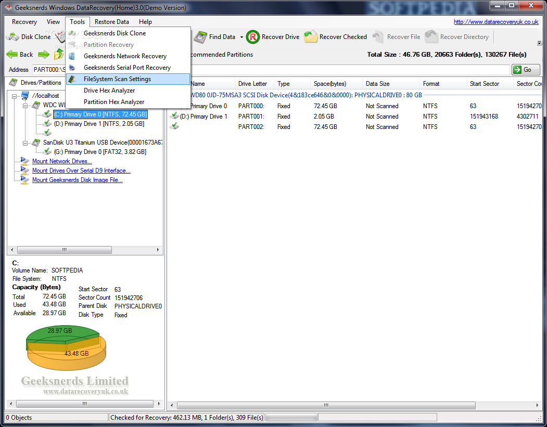Click the Mount Network Drives icon
The height and width of the screenshot is (427, 547).
tap(25, 161)
